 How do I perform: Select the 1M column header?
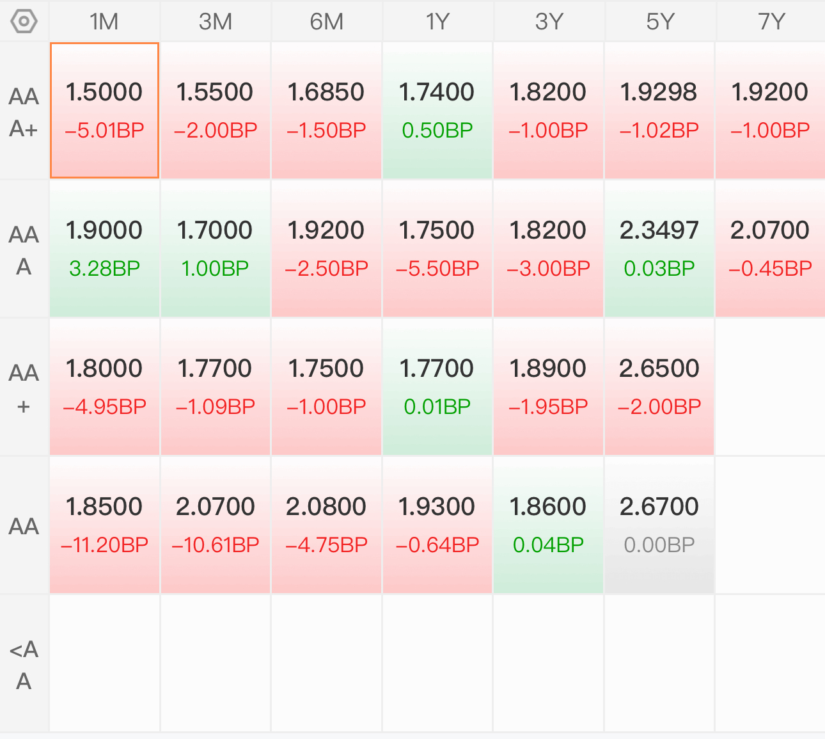click(104, 22)
